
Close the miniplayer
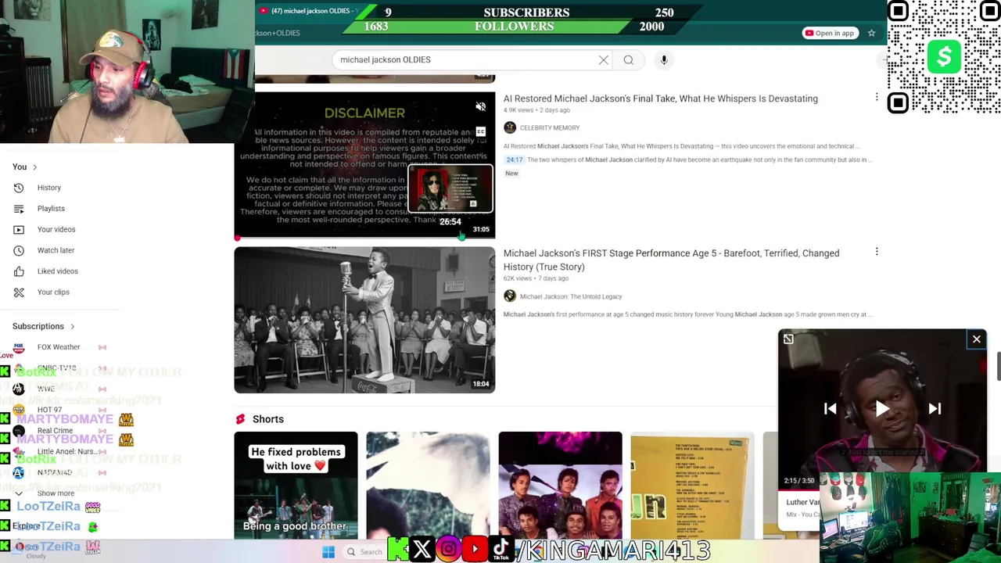(976, 339)
